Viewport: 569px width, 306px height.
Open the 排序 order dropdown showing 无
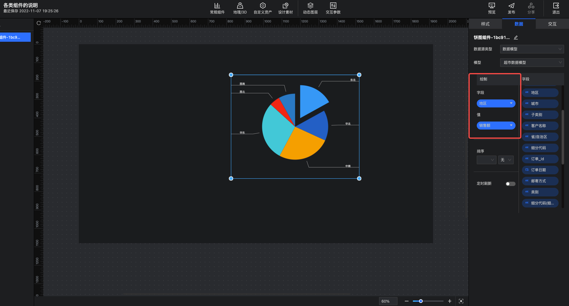[x=506, y=160]
